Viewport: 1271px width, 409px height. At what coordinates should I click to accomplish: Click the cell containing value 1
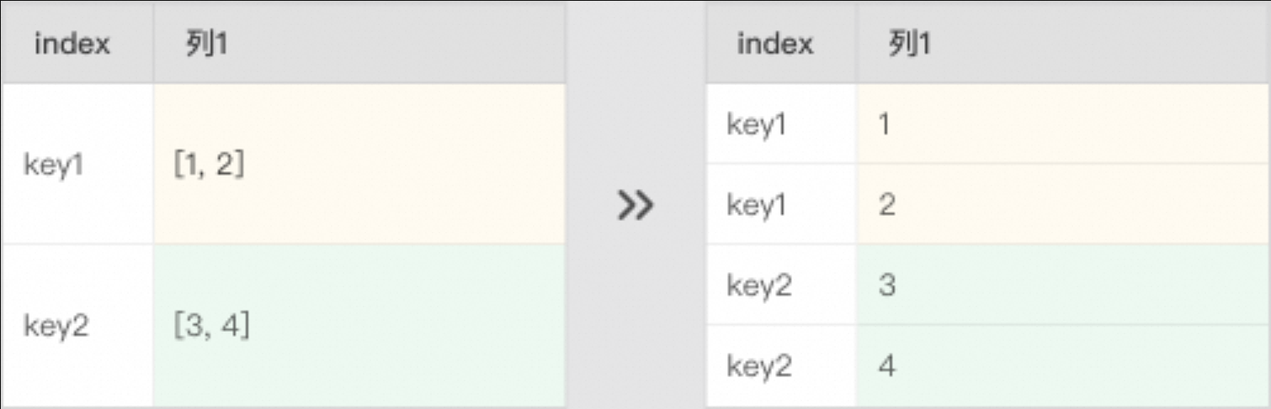coord(884,125)
